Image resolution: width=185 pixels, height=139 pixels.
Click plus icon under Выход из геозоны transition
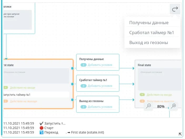pyautogui.click(x=83, y=107)
